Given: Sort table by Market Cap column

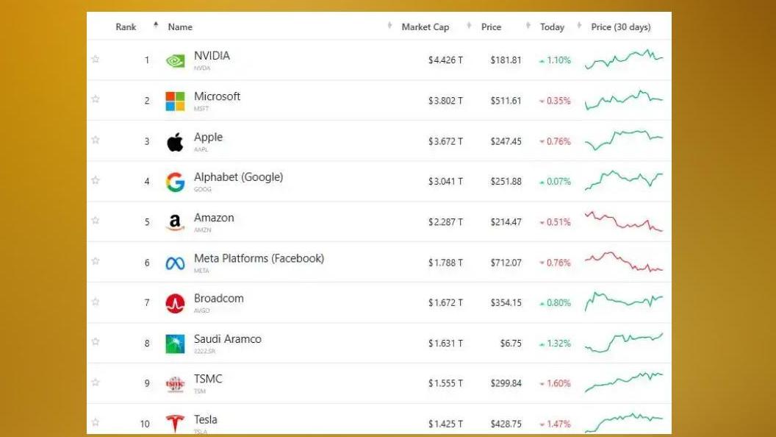Looking at the screenshot, I should pos(425,27).
